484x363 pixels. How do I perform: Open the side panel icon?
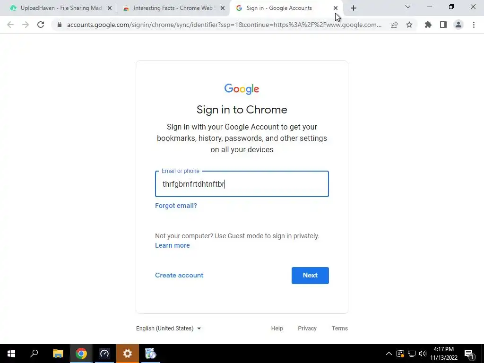click(x=443, y=25)
